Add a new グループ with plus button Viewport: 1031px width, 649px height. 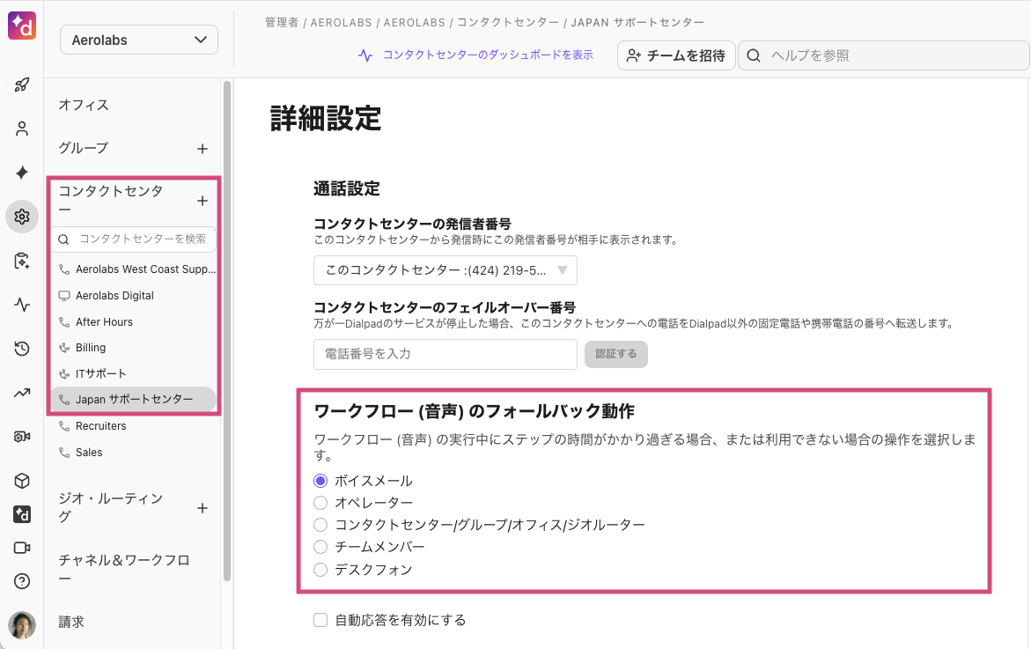pos(202,149)
